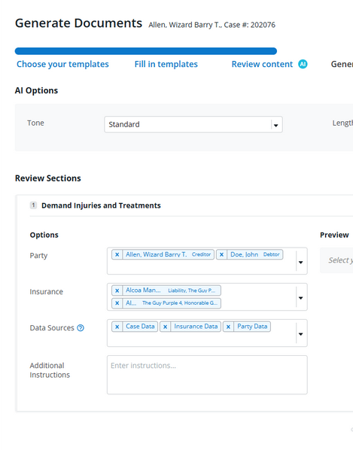The width and height of the screenshot is (353, 450).
Task: Remove Al... The Guy Purple 4 insurance tag
Action: click(117, 303)
